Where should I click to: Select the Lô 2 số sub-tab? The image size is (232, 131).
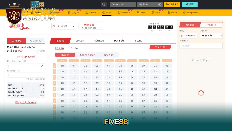[x=59, y=48]
